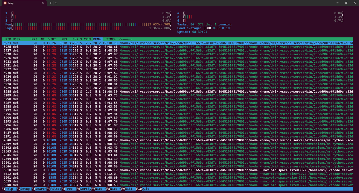This screenshot has height=193, width=359.
Task: Sort by the SHR column header
Action: point(75,39)
